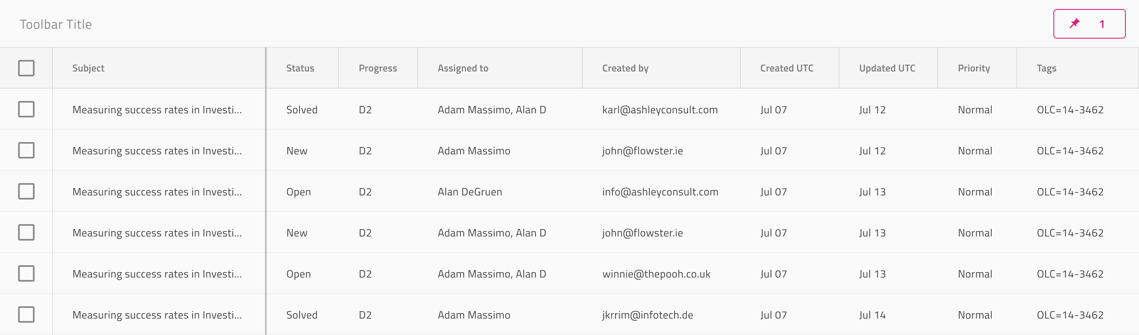This screenshot has height=335, width=1139.
Task: Click the pink pin icon in toolbar
Action: [1074, 23]
